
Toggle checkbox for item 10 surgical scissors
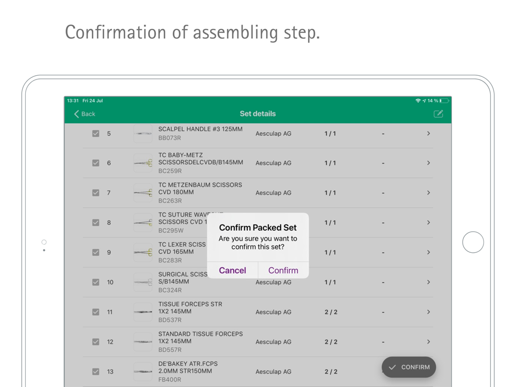(95, 282)
